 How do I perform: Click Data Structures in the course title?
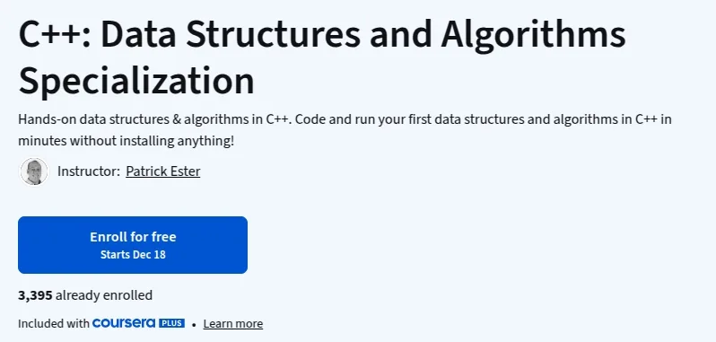tap(231, 35)
